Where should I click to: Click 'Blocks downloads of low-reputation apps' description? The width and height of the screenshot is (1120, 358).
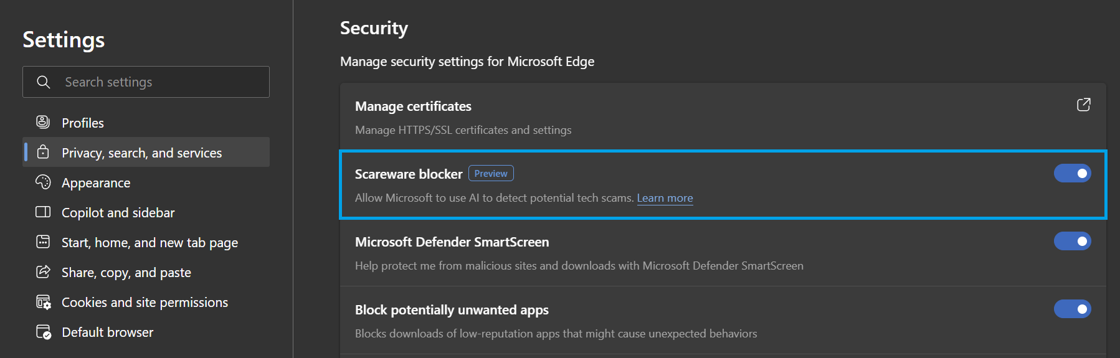(556, 334)
